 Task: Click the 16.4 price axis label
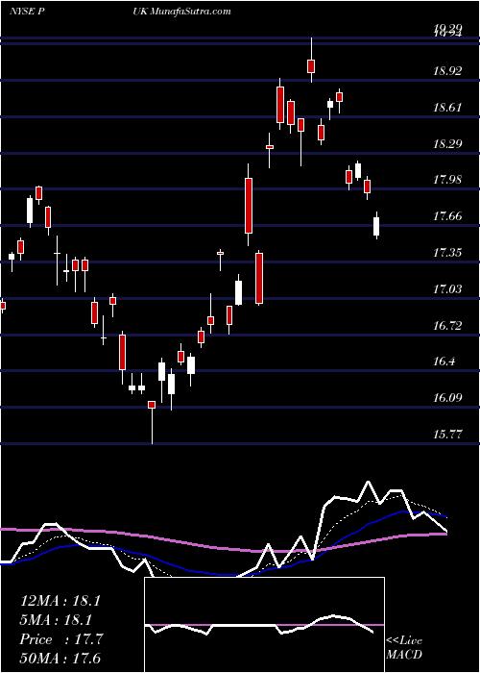(444, 361)
